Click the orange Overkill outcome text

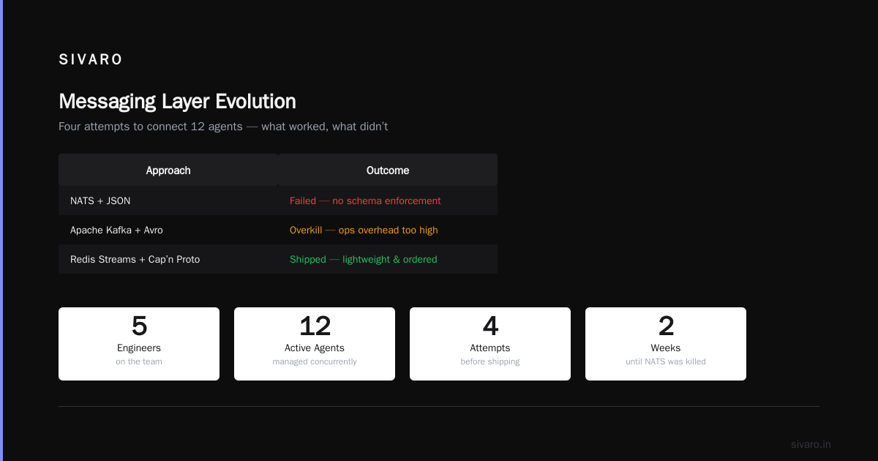pyautogui.click(x=364, y=230)
